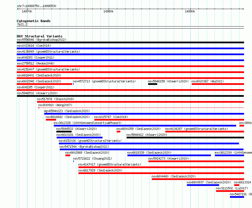Click the DGV Structural Variants track title
Viewport: 252px width, 208px height.
pyautogui.click(x=40, y=36)
